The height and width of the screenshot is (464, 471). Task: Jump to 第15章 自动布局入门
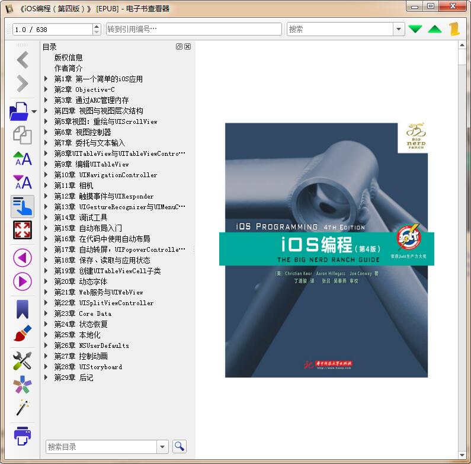[88, 228]
